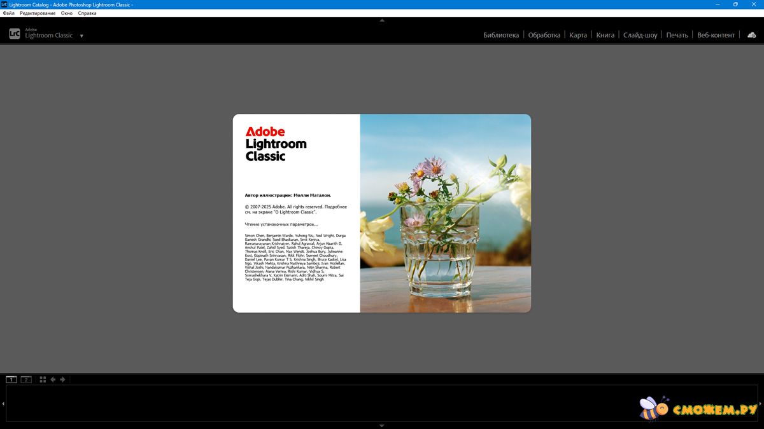764x429 pixels.
Task: Go forward with filmstrip right arrow
Action: [x=62, y=379]
